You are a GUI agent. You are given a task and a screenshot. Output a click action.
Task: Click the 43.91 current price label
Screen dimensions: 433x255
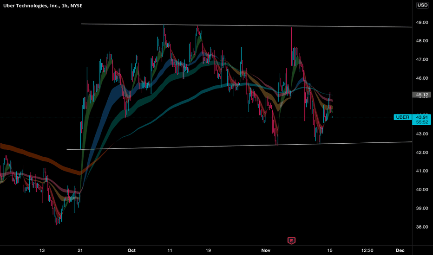tap(422, 117)
